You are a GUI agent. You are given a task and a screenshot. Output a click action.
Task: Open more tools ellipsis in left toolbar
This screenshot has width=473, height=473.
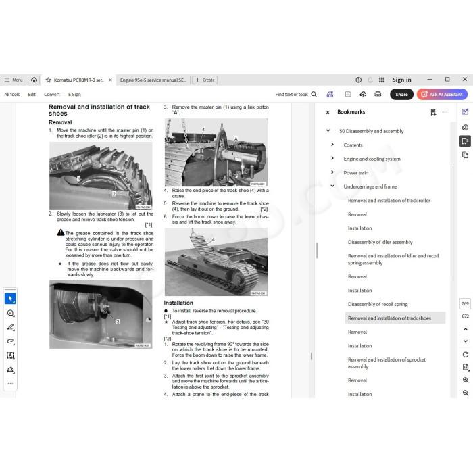point(11,384)
